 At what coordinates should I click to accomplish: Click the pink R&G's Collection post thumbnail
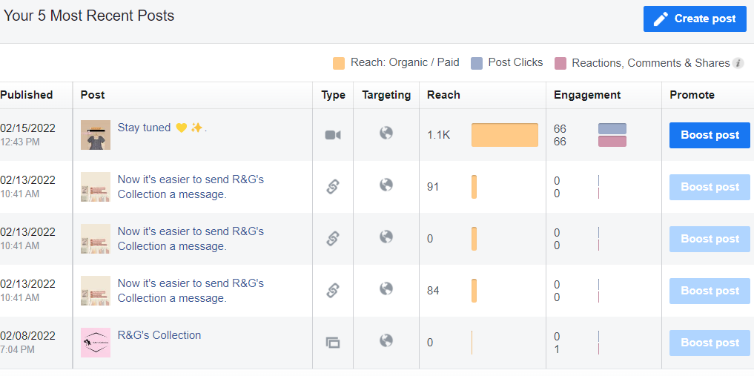96,343
